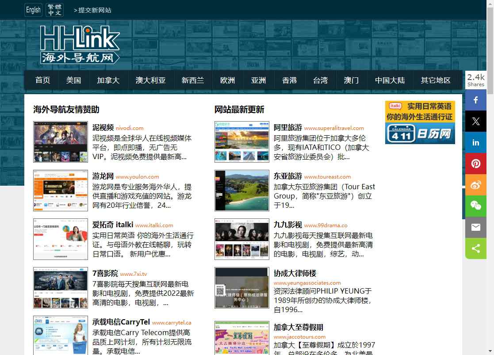Screen dimensions: 494x355
Task: Open the 美国 navigation section
Action: [73, 80]
